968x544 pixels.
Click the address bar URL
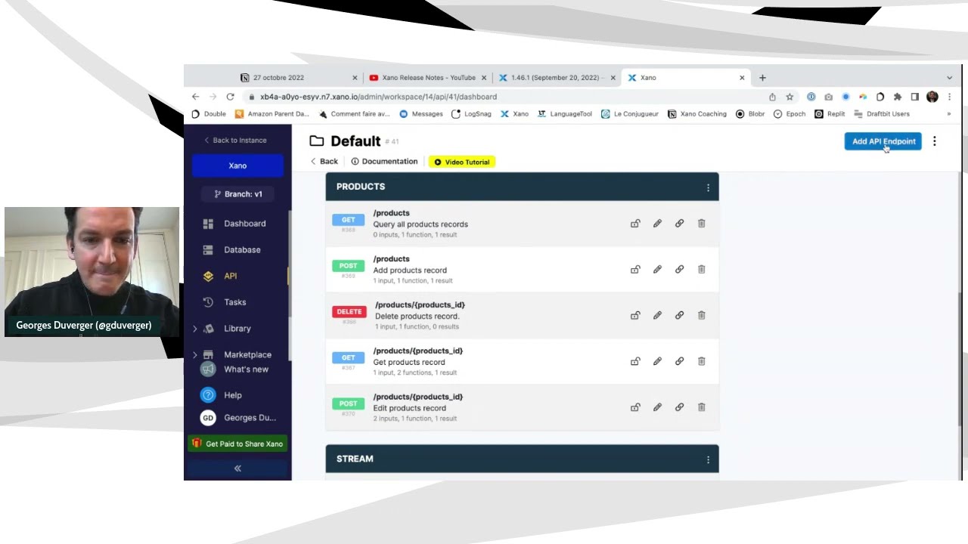[x=378, y=97]
